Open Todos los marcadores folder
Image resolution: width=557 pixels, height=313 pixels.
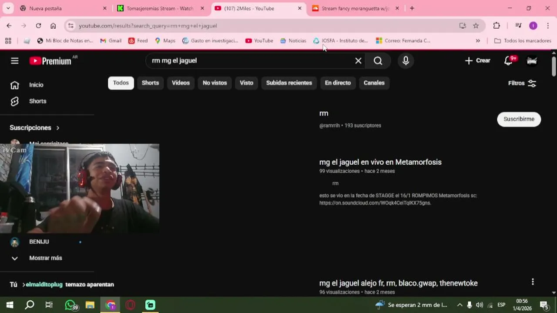(x=523, y=41)
